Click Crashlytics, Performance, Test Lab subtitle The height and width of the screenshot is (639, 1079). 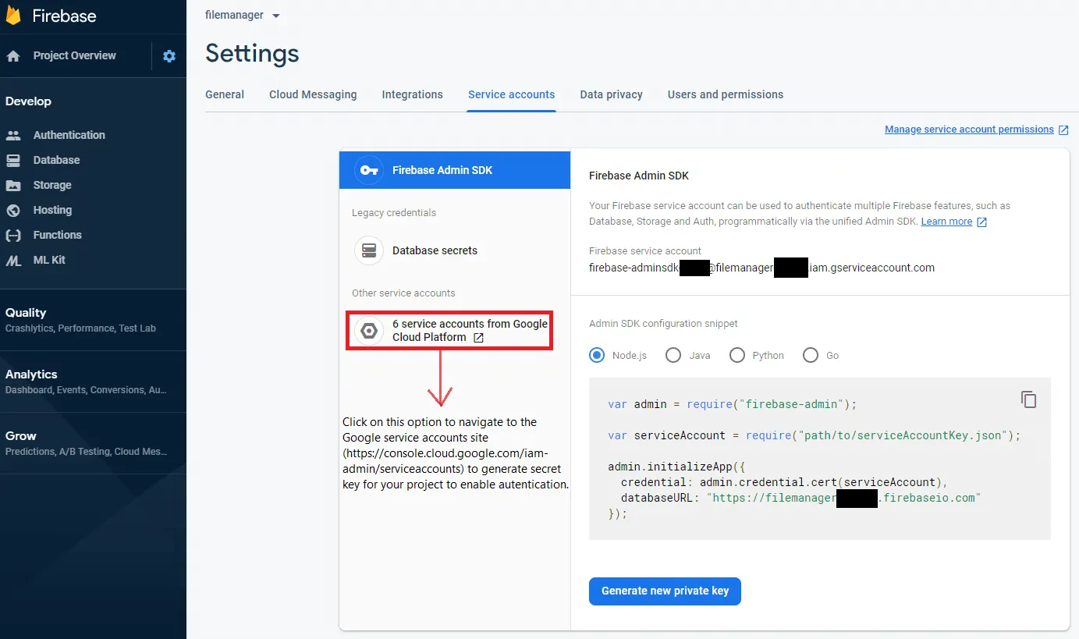[x=80, y=328]
